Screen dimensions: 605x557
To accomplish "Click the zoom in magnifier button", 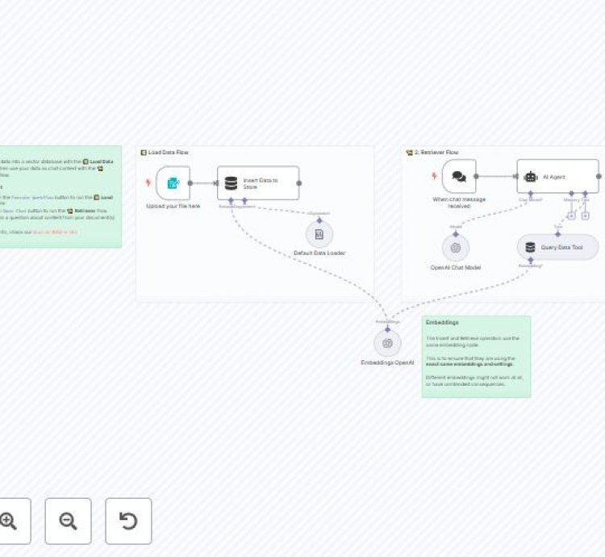I will click(9, 521).
